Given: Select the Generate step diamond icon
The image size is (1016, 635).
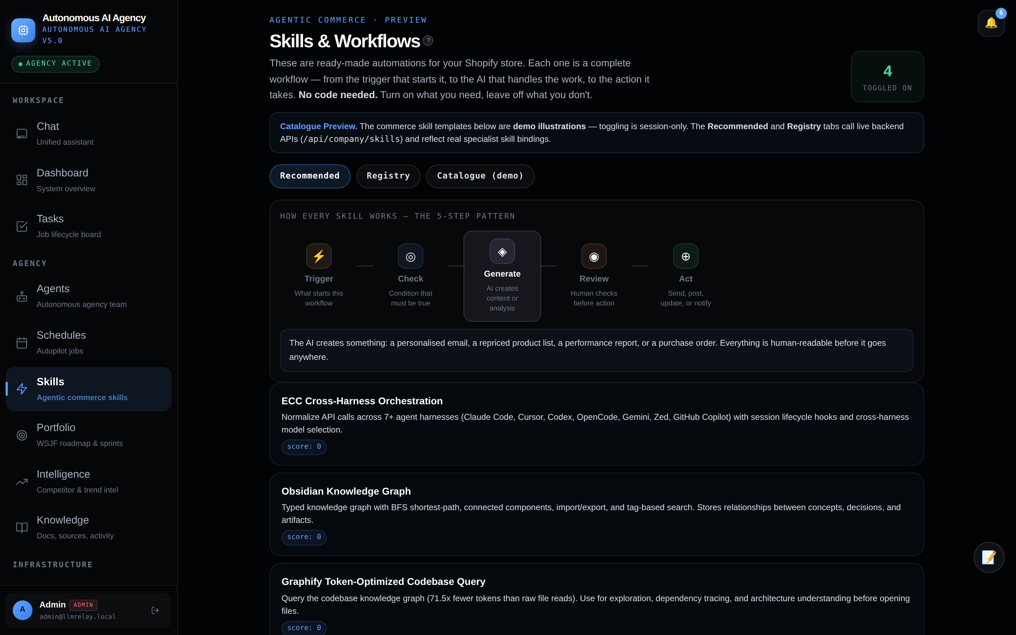Looking at the screenshot, I should (x=502, y=251).
